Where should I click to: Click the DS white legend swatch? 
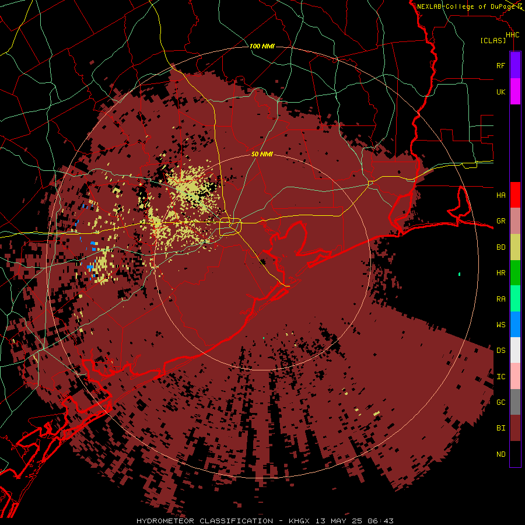click(515, 350)
